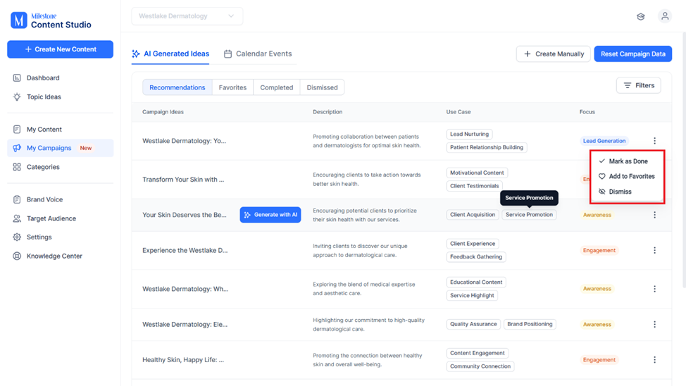Click the Milestone Content Studio logo
This screenshot has height=386, width=686.
[x=51, y=20]
